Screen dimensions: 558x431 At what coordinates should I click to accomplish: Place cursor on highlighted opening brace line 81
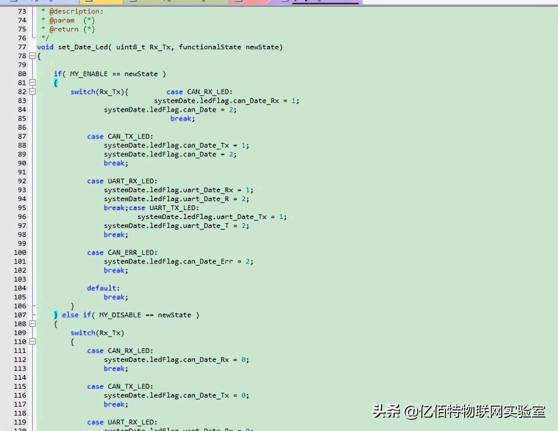[x=56, y=83]
